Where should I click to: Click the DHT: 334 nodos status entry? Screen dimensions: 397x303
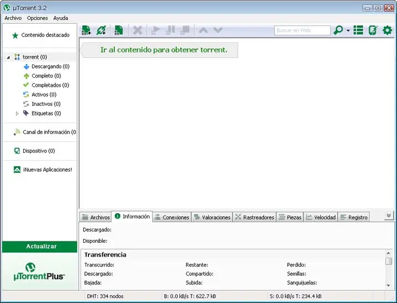[x=105, y=296]
